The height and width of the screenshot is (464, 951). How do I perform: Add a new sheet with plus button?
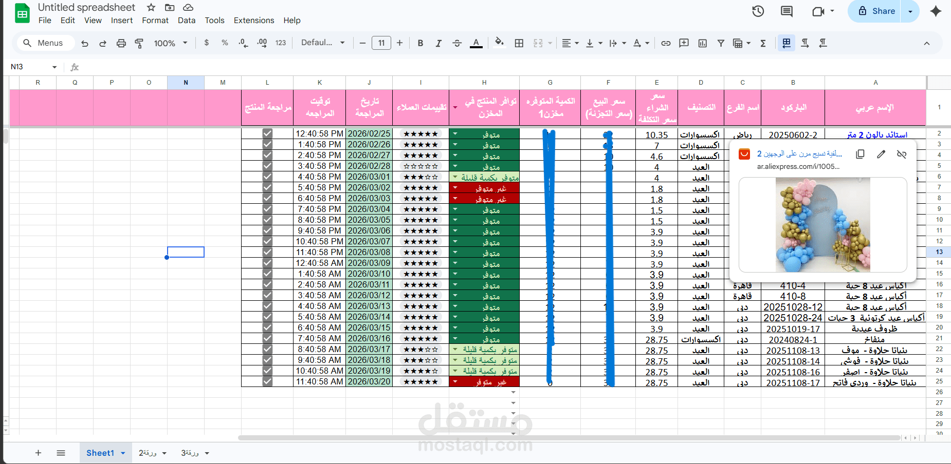(38, 453)
